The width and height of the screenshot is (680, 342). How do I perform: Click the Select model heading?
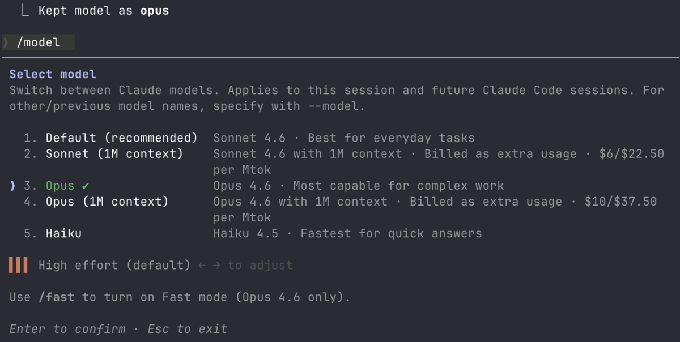pyautogui.click(x=53, y=74)
